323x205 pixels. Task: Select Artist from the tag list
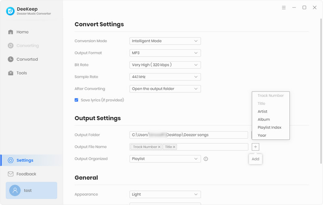pos(262,111)
